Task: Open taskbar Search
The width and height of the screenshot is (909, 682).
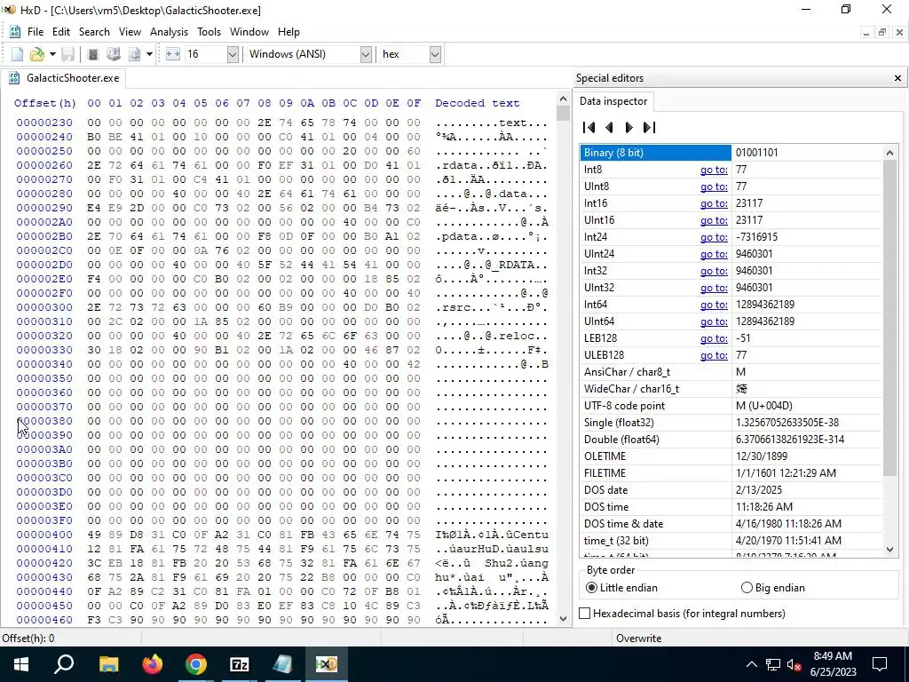Action: point(64,664)
